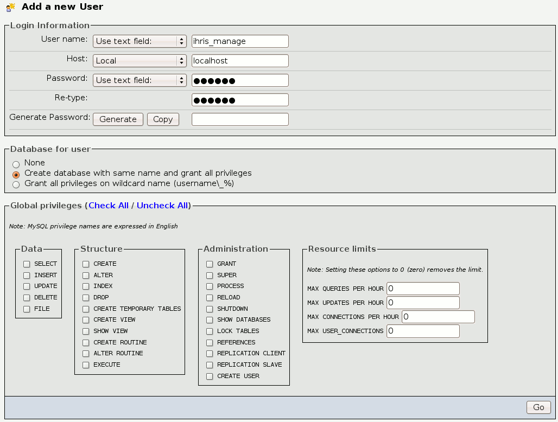Viewport: 558px width, 422px height.
Task: Check the ALTER ROUTINE privilege
Action: coord(86,354)
